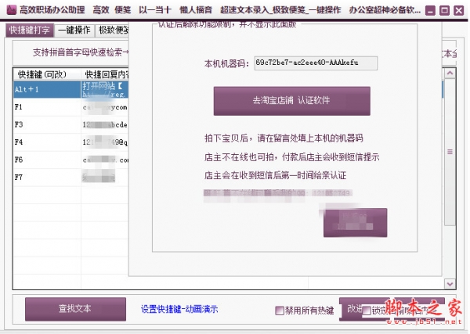Select the F6 shortcut row
The width and height of the screenshot is (470, 334).
[71, 160]
